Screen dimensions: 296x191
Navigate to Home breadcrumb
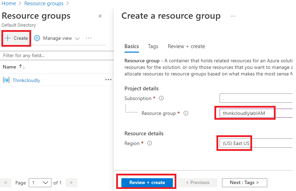click(x=9, y=3)
